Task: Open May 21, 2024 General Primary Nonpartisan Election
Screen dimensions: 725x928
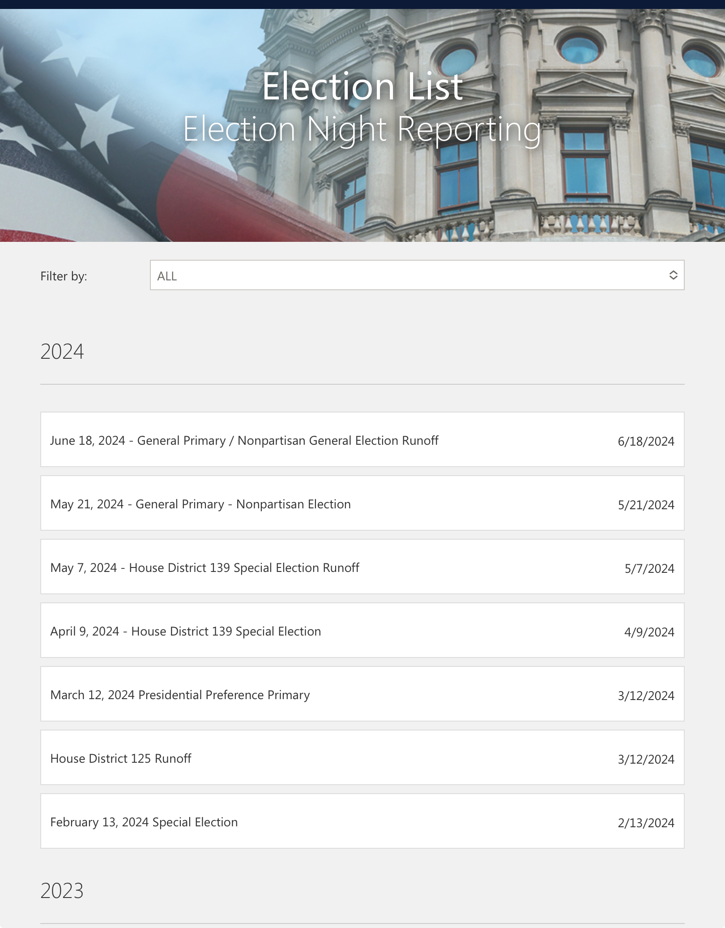Action: click(x=362, y=503)
